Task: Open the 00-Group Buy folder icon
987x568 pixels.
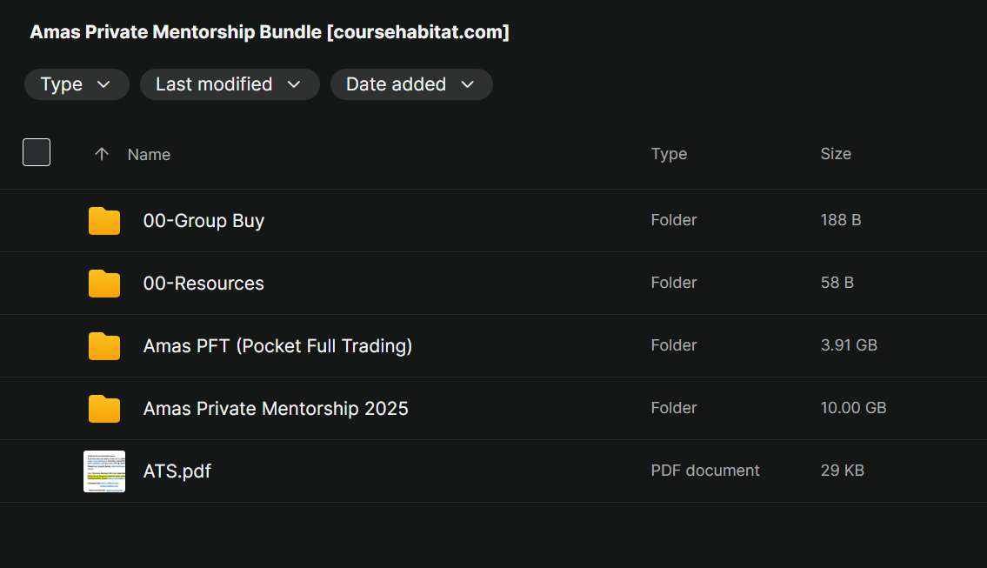Action: click(x=103, y=220)
